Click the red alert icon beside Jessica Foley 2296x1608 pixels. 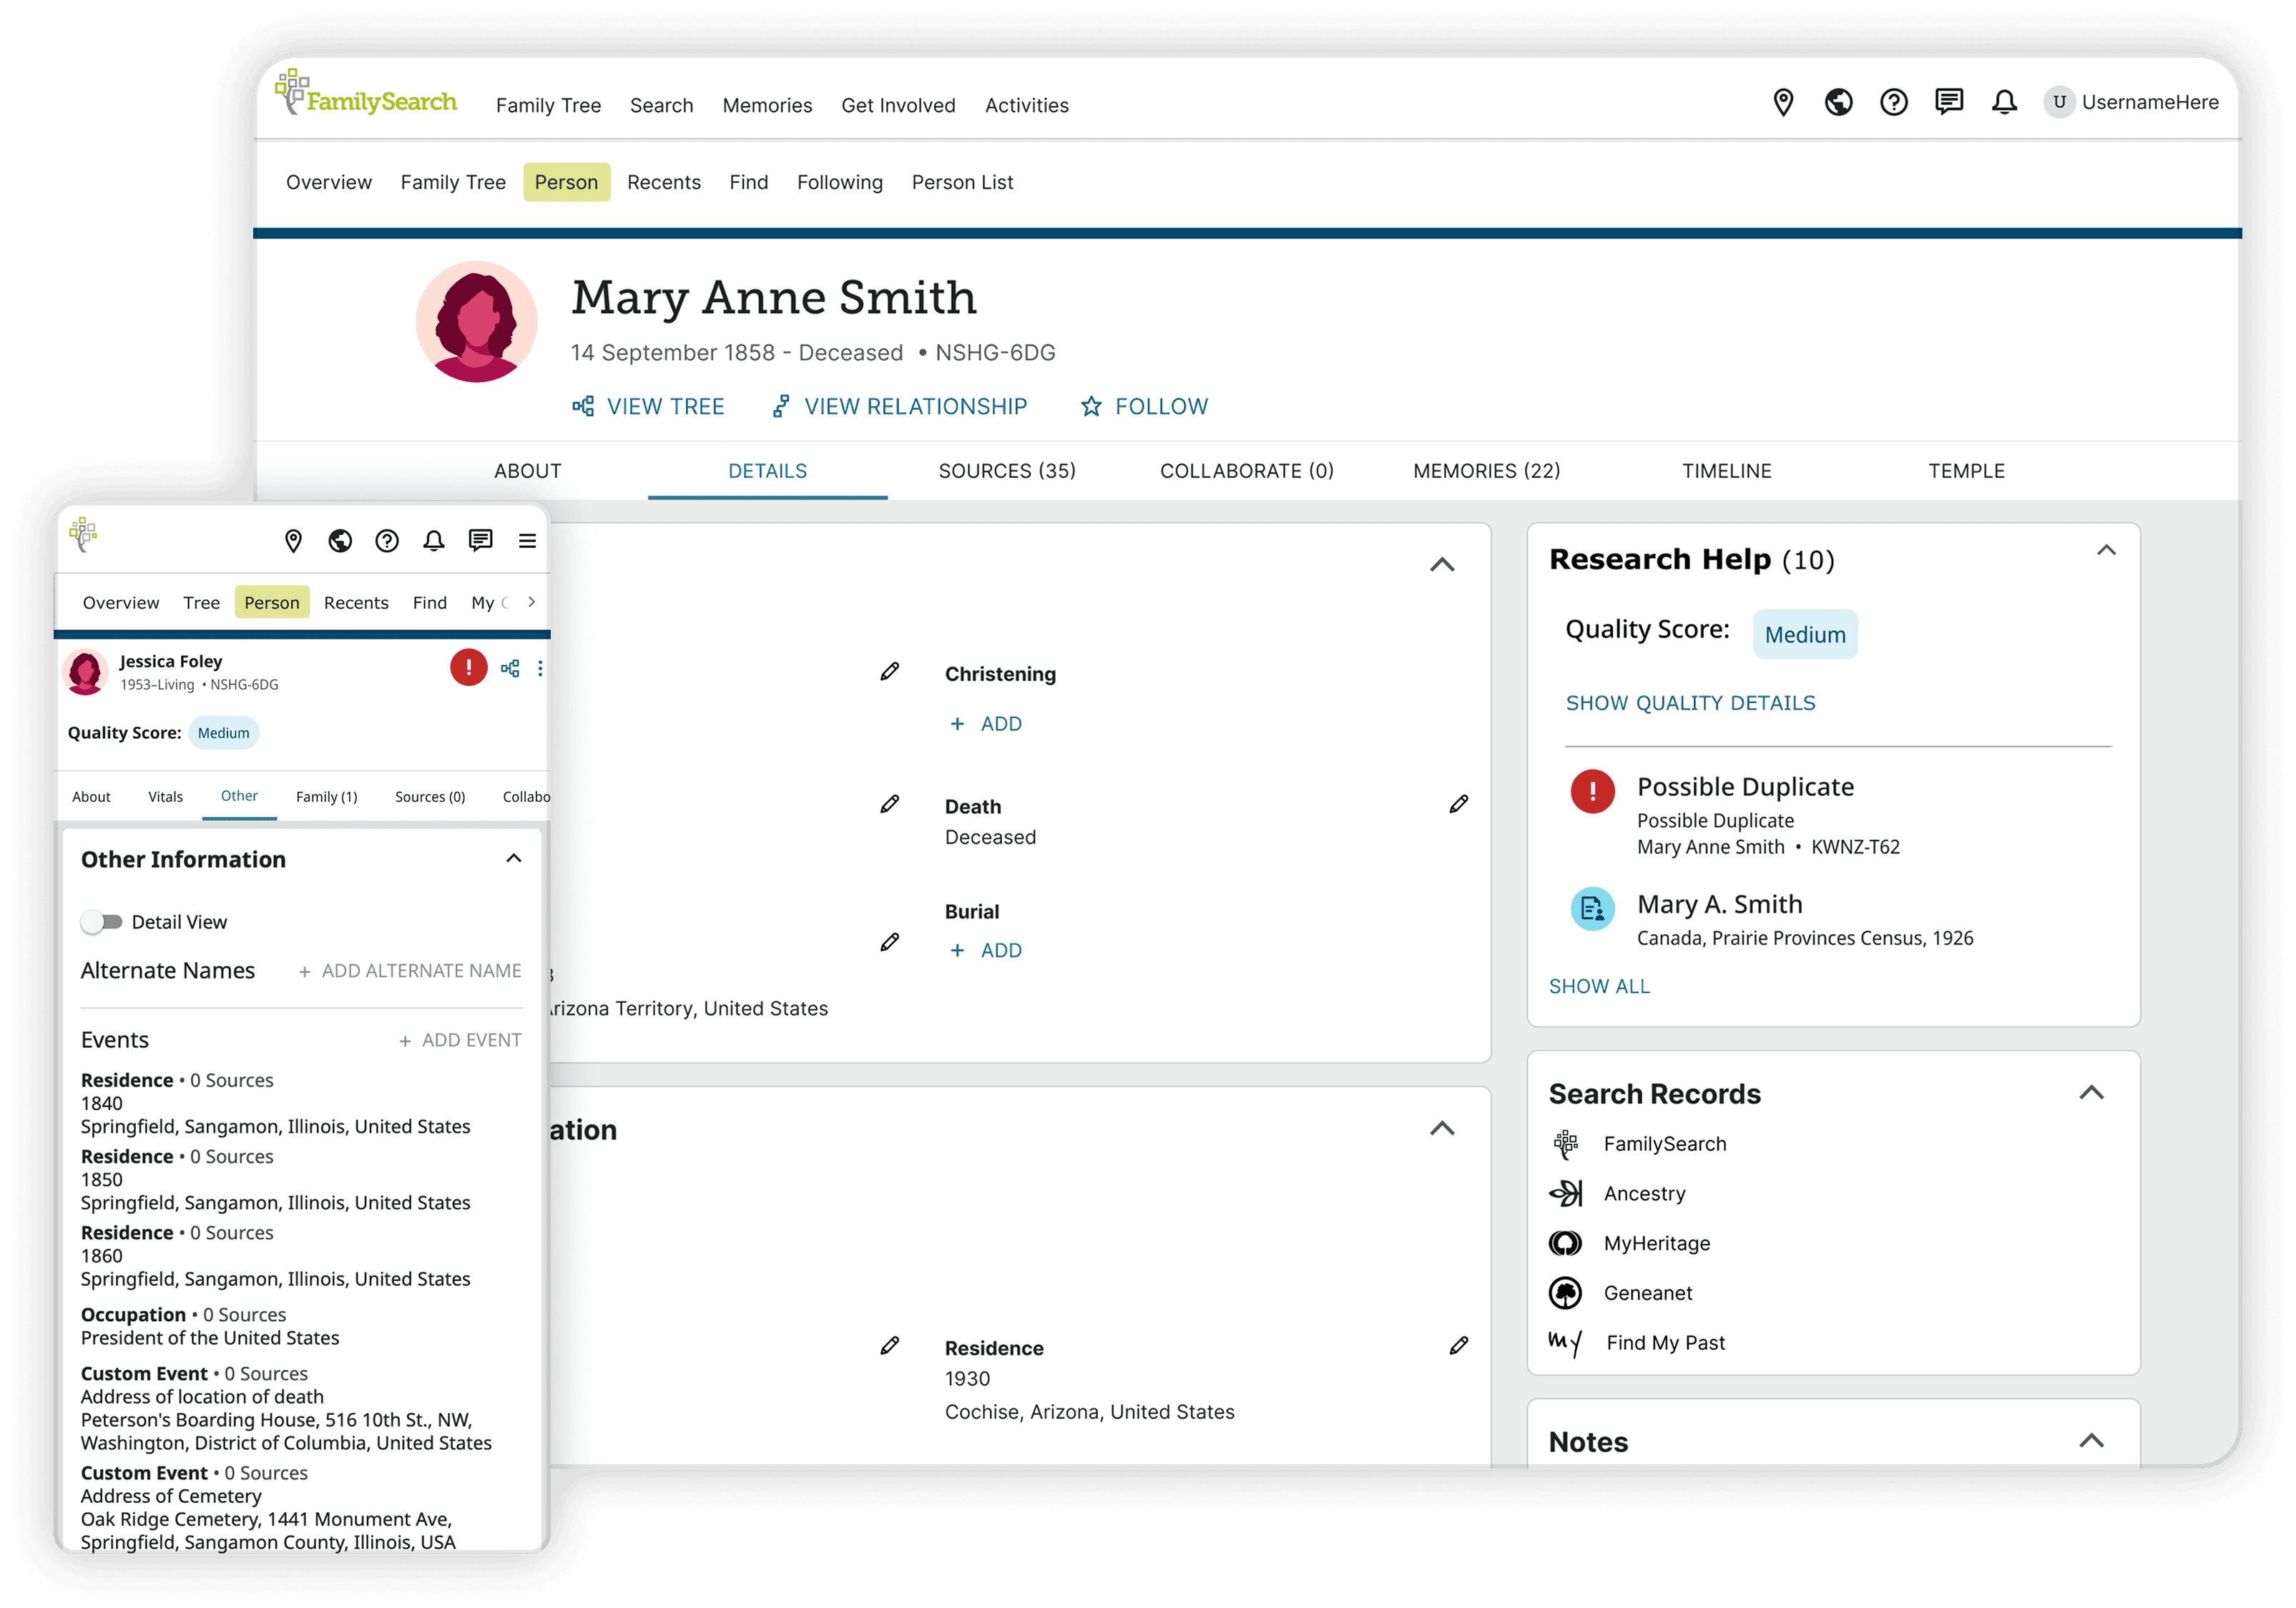(x=468, y=667)
